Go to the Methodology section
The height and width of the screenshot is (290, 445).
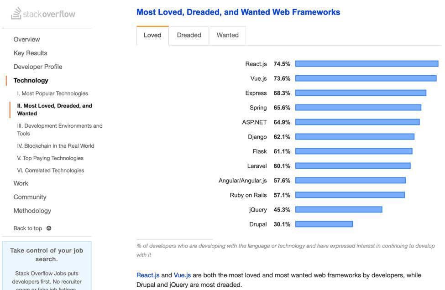pyautogui.click(x=32, y=211)
